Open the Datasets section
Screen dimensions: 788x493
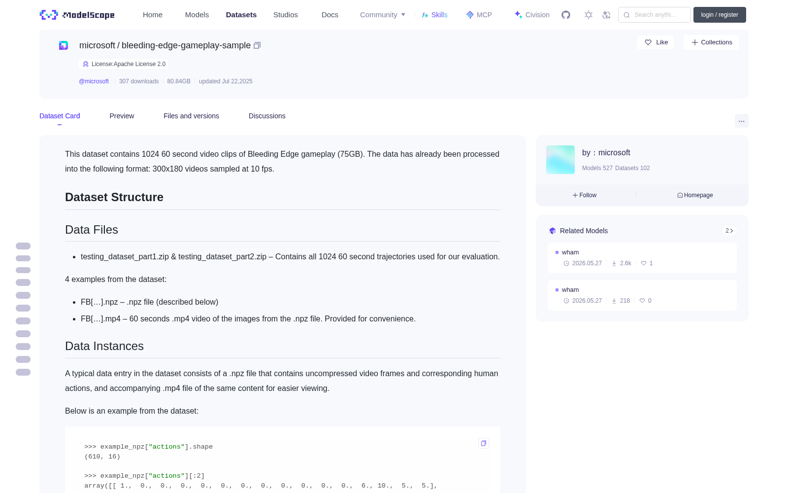(241, 15)
